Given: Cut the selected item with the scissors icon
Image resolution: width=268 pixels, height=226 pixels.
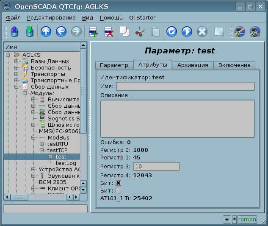Looking at the screenshot, I should [139, 32].
